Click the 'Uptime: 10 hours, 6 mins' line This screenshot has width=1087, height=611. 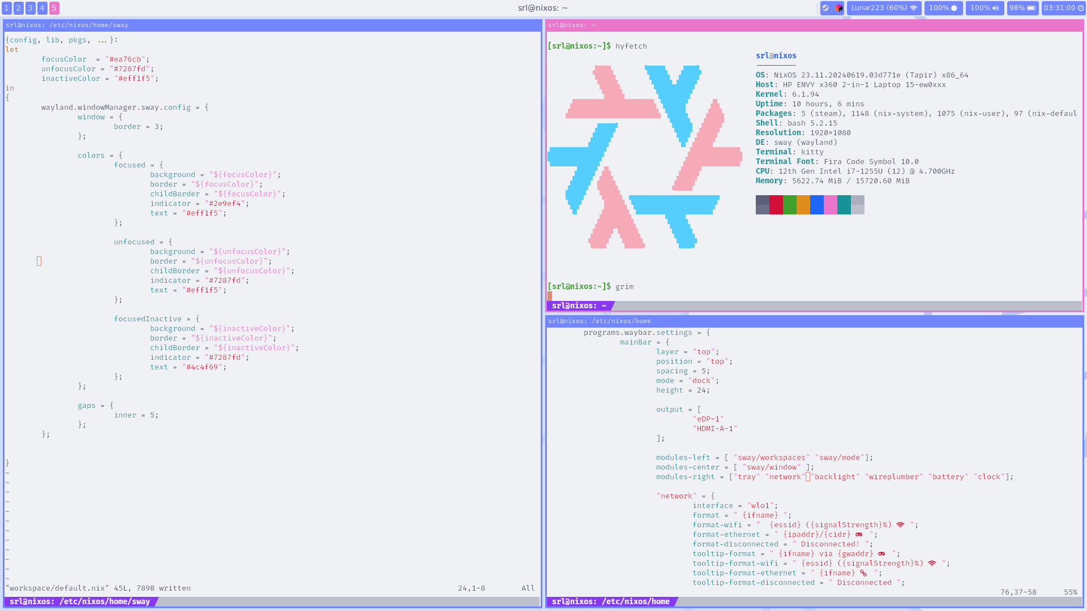(810, 104)
